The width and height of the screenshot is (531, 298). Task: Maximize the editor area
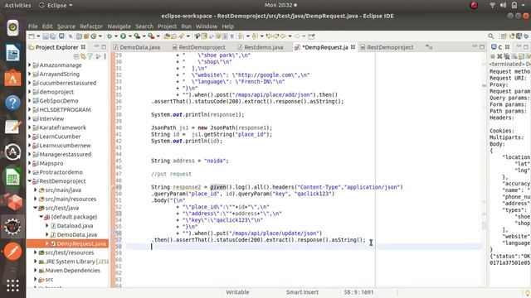482,46
